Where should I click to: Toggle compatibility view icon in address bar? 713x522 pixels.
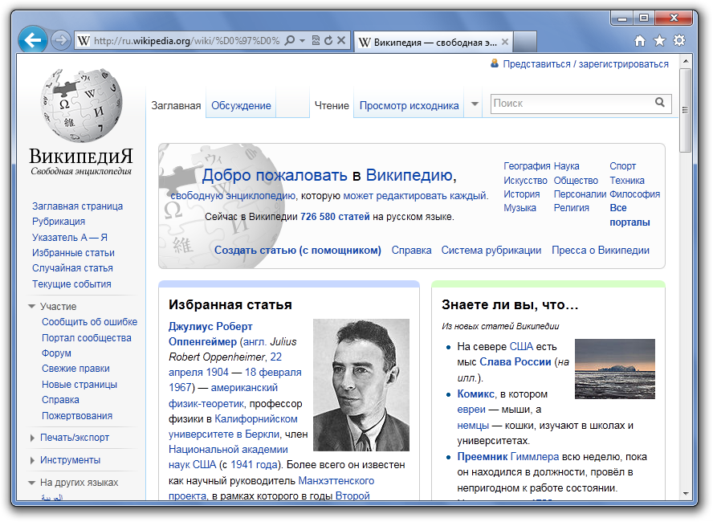point(316,40)
